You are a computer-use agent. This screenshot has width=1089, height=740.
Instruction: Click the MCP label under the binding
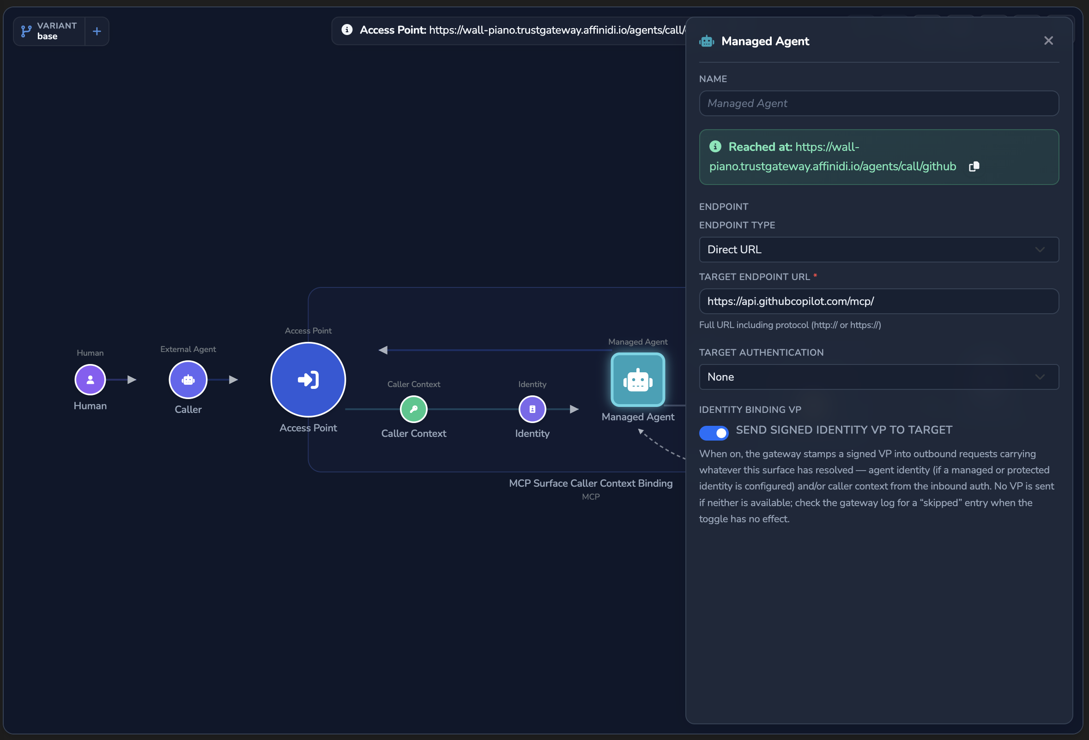pos(590,496)
